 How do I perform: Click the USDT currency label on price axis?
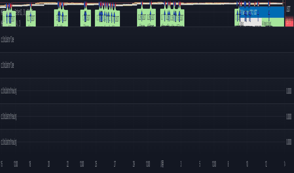click(x=288, y=9)
